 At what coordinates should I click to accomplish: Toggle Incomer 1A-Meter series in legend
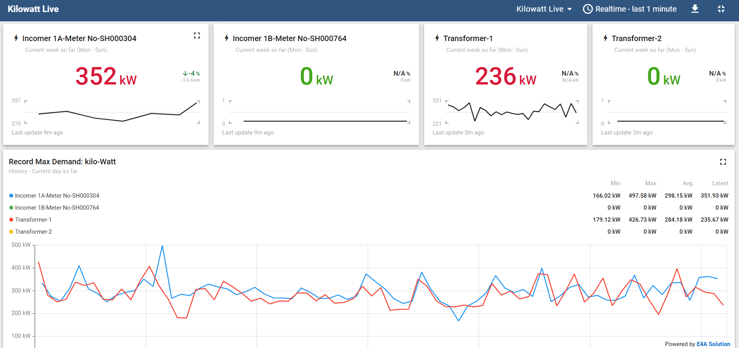click(57, 196)
